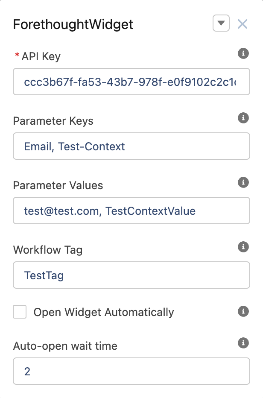Focus the API Key text field

pyautogui.click(x=131, y=82)
